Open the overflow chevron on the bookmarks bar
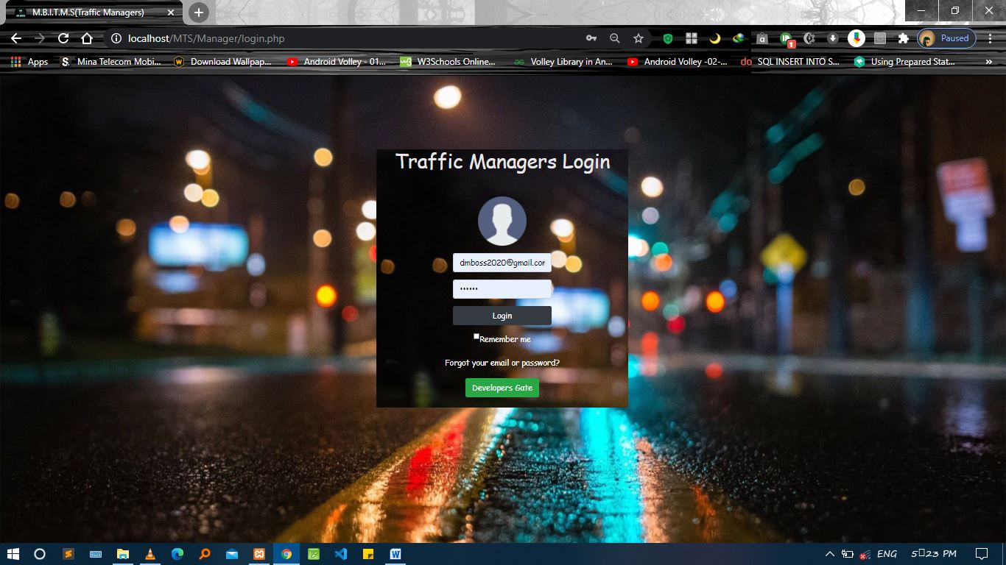 click(990, 62)
